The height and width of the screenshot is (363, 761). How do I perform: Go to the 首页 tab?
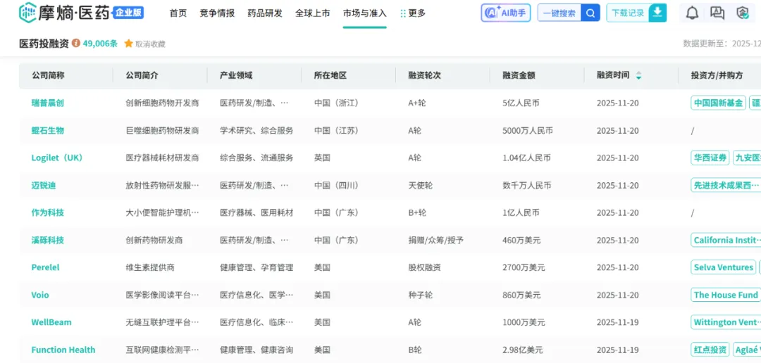click(x=178, y=13)
